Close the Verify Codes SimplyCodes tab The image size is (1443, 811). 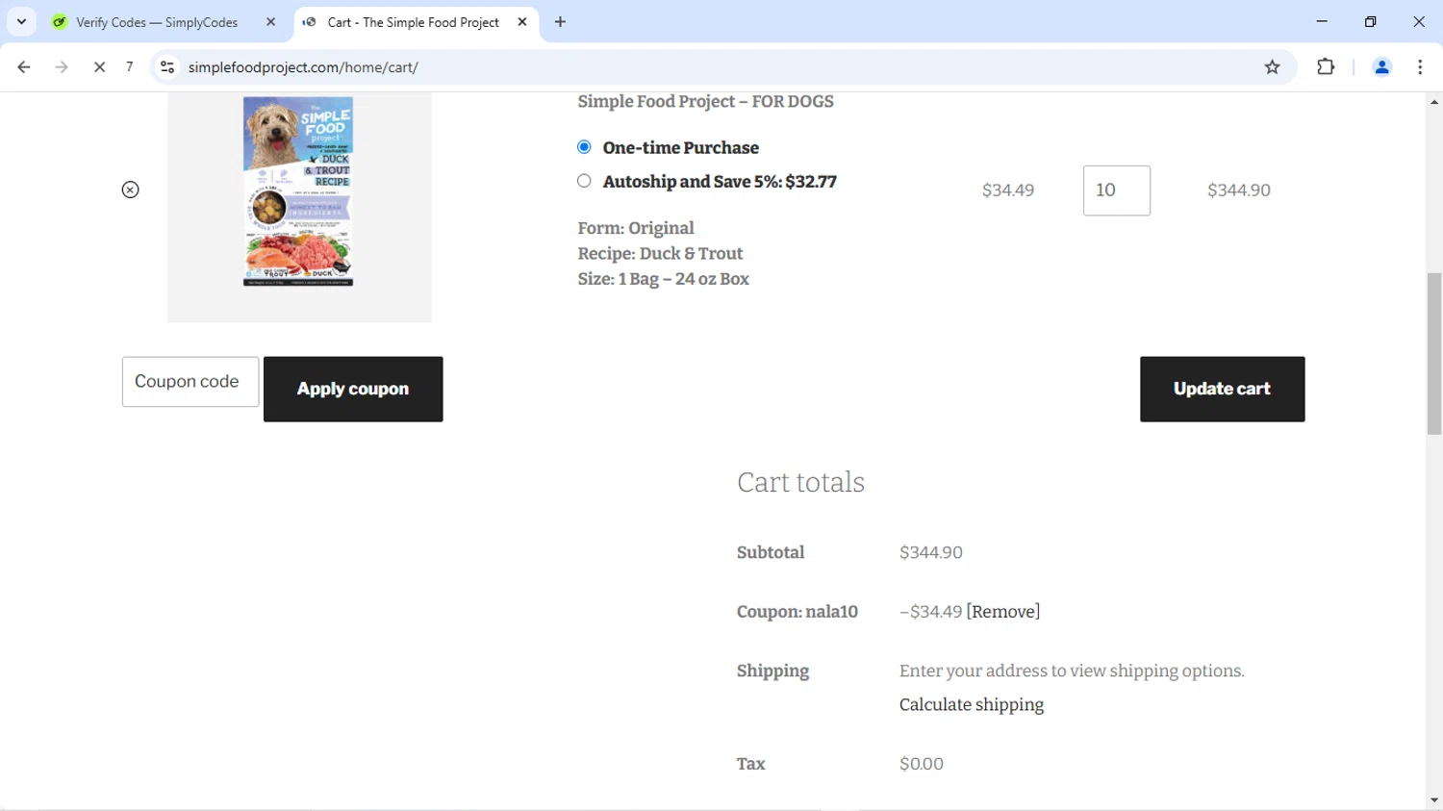coord(270,22)
